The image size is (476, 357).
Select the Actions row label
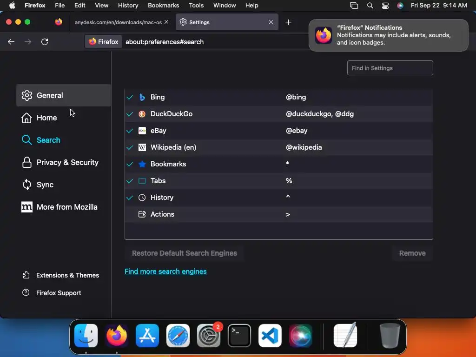(x=162, y=214)
